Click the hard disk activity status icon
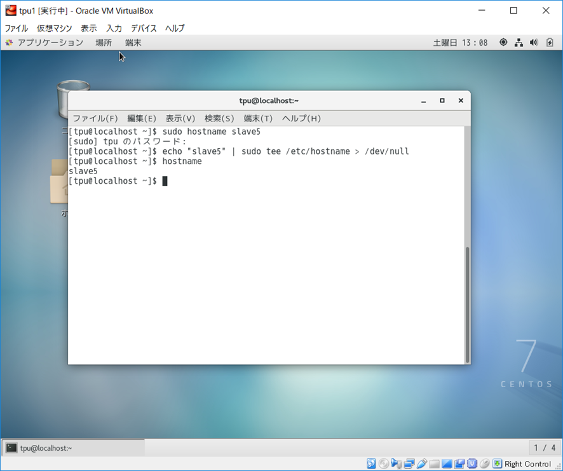Screen dimensions: 563x471 (371, 464)
